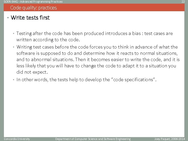Click the slide number 22
The image size is (188, 141).
[x=183, y=2]
